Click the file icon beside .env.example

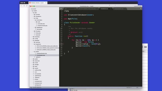tap(34, 74)
